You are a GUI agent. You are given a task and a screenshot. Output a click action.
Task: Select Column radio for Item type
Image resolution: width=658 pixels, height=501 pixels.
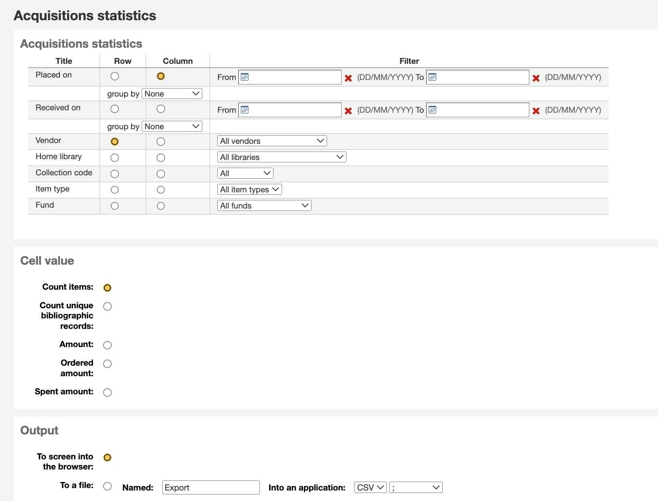click(x=161, y=189)
